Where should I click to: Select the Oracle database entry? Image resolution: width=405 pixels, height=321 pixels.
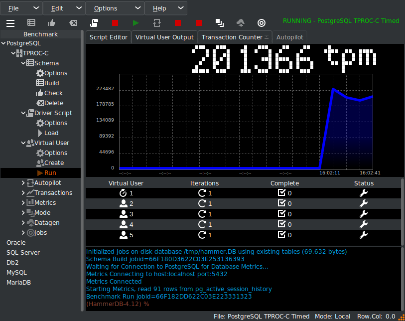(x=16, y=243)
